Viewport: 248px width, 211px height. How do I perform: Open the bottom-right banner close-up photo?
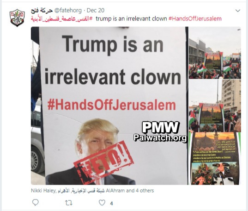coord(215,159)
